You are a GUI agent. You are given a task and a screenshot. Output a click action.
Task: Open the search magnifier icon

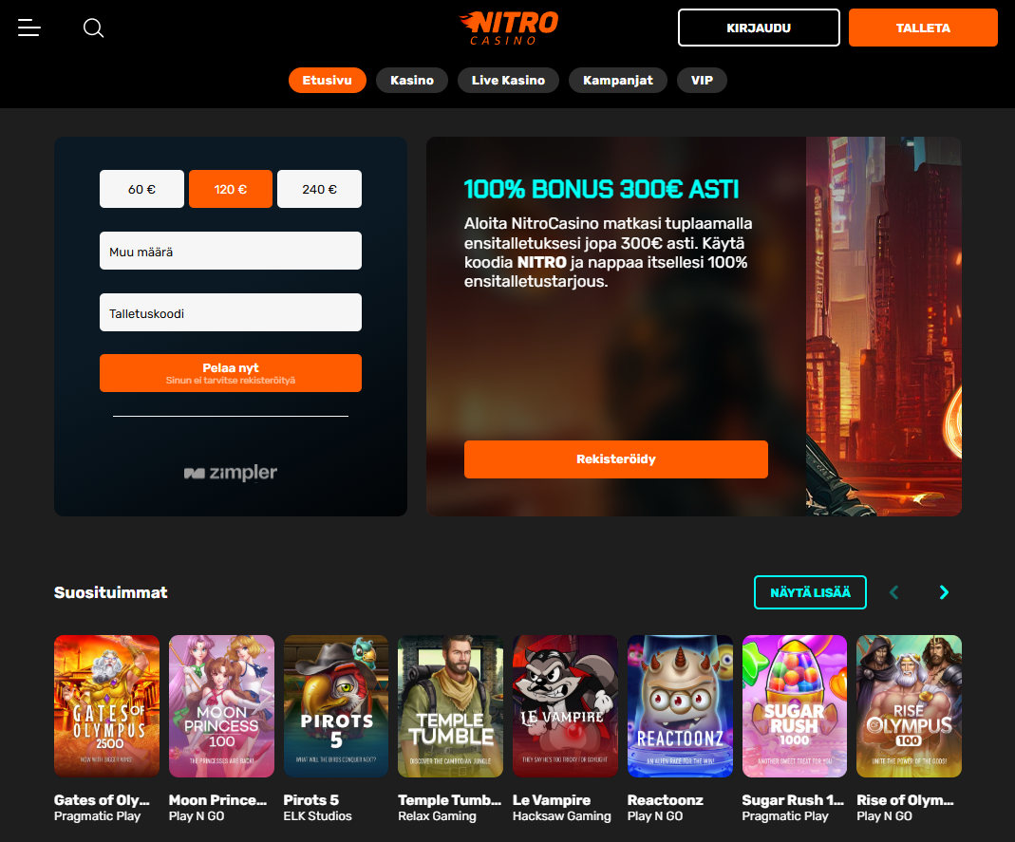[94, 28]
